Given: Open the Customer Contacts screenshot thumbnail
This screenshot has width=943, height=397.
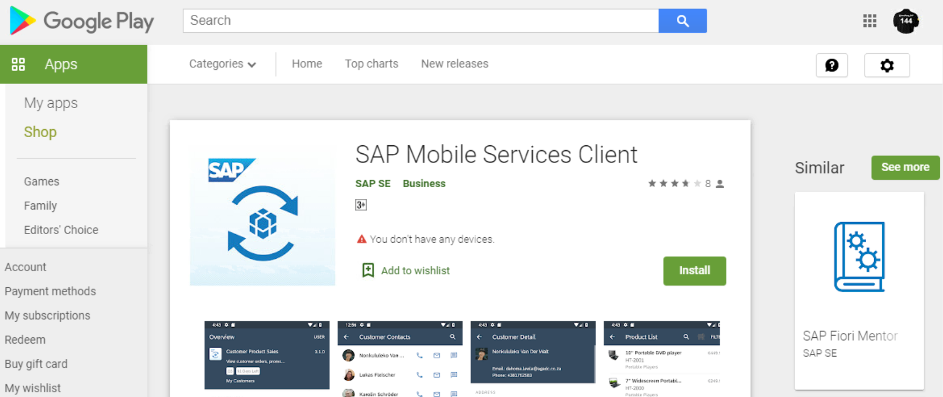Looking at the screenshot, I should point(400,359).
